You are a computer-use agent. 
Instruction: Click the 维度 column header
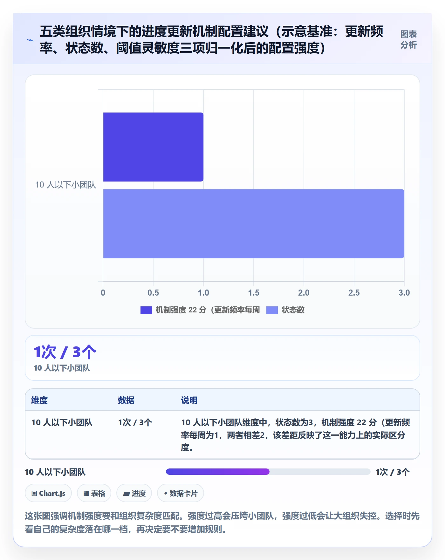(39, 400)
